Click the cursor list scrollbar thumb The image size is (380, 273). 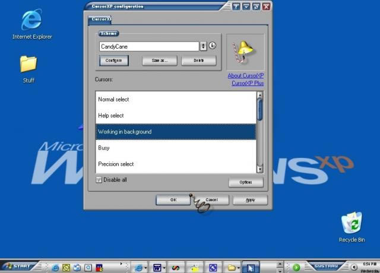point(260,110)
